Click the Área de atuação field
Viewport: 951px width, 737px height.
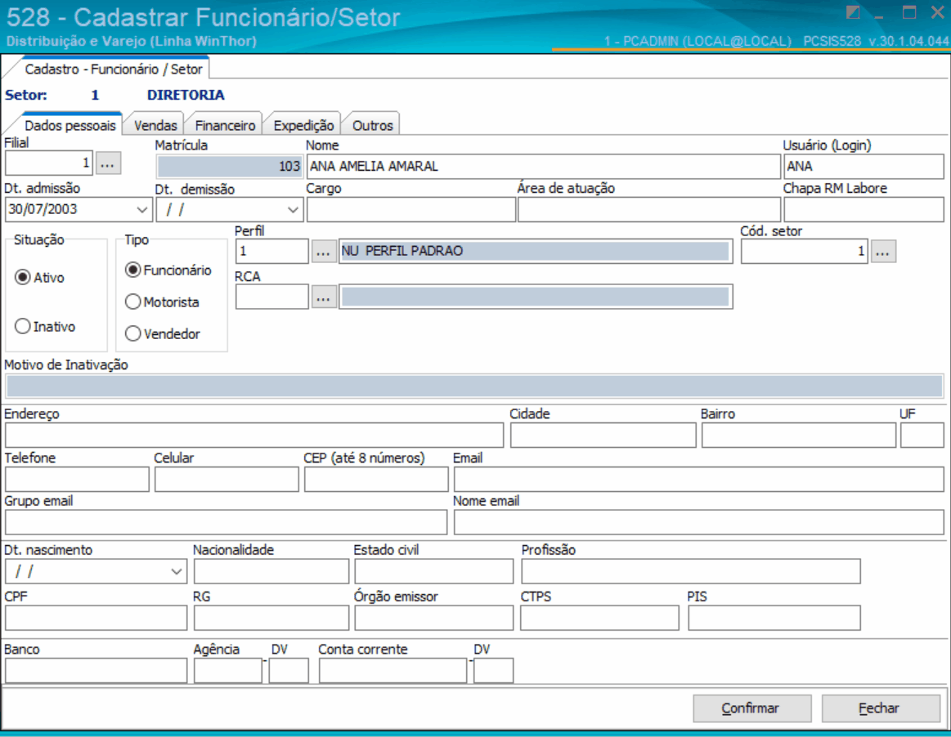click(649, 210)
